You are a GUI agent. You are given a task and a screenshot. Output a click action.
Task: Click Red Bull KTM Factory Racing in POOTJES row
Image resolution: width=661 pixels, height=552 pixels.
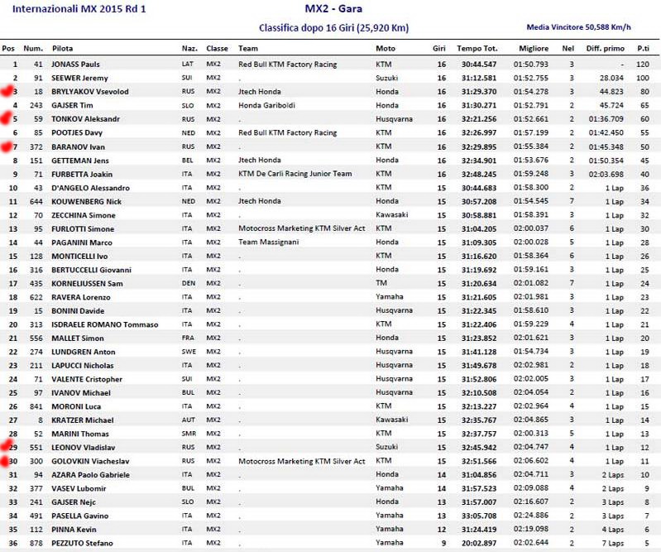point(287,132)
